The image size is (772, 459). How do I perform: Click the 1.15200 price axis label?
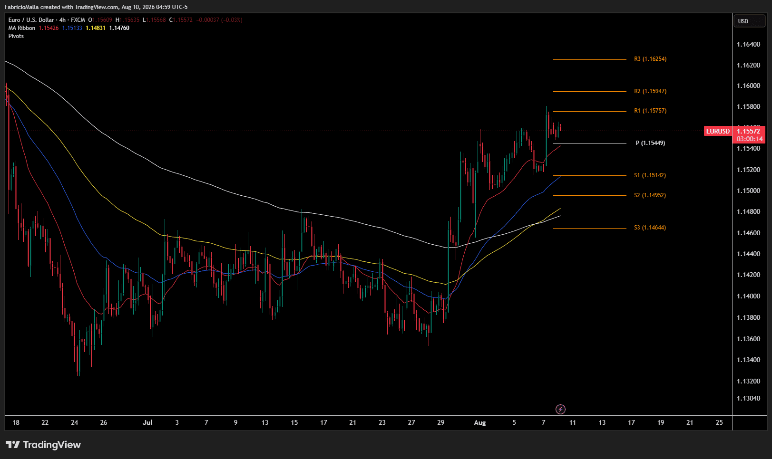click(749, 170)
